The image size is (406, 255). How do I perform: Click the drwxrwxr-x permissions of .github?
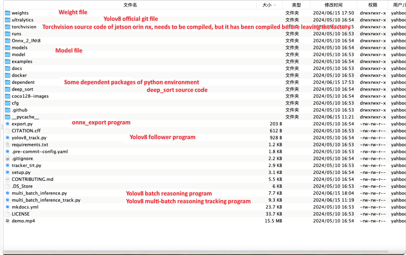click(x=372, y=110)
